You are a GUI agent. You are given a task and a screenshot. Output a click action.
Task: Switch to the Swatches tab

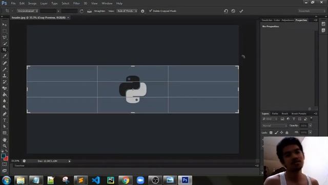[x=267, y=20]
